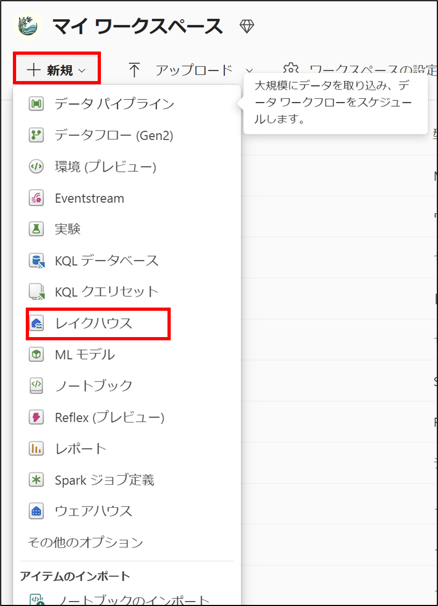Click the アップロード button label
438x606 pixels.
tap(194, 70)
